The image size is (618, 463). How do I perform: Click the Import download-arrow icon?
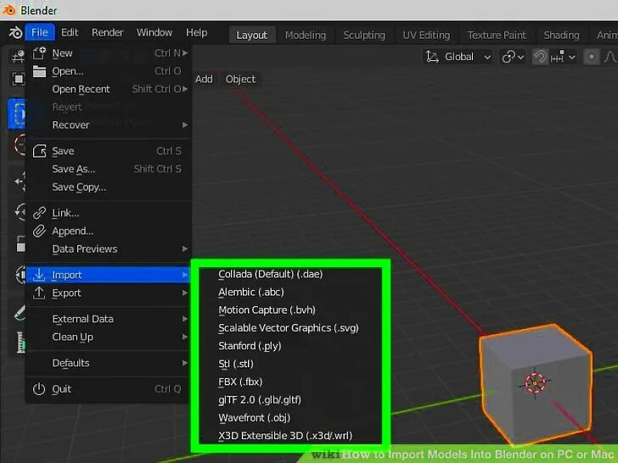coord(39,275)
